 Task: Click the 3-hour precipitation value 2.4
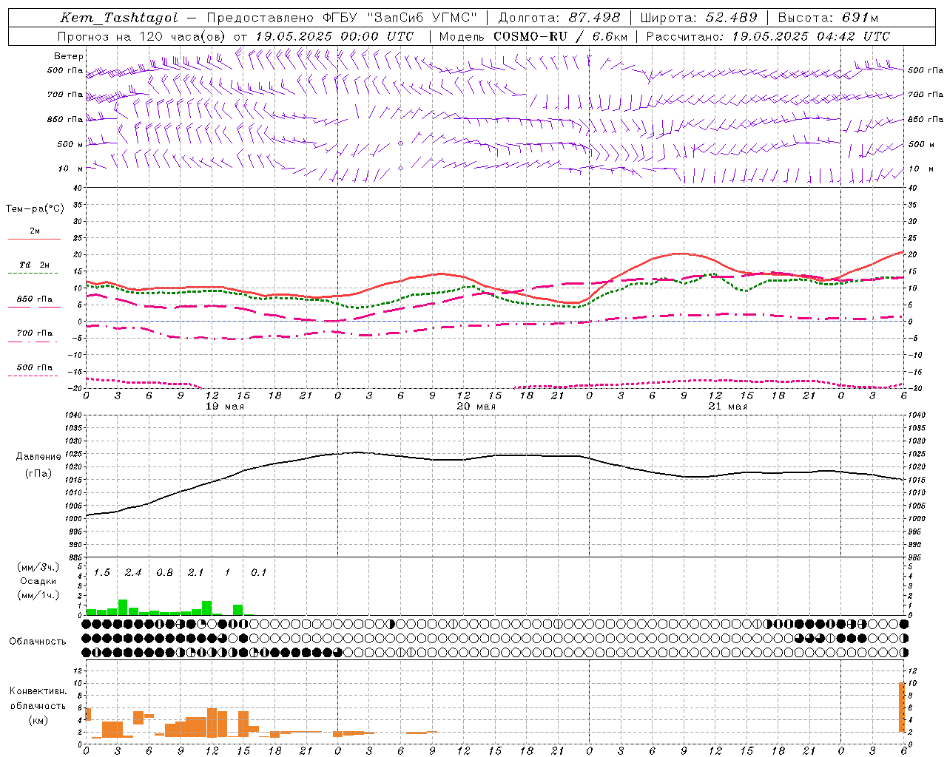pos(133,573)
